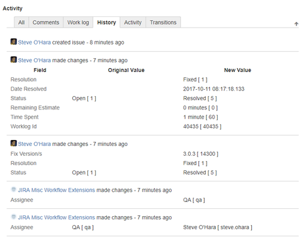Click the ascending sort arrow icon
This screenshot has height=239, width=303.
(296, 24)
